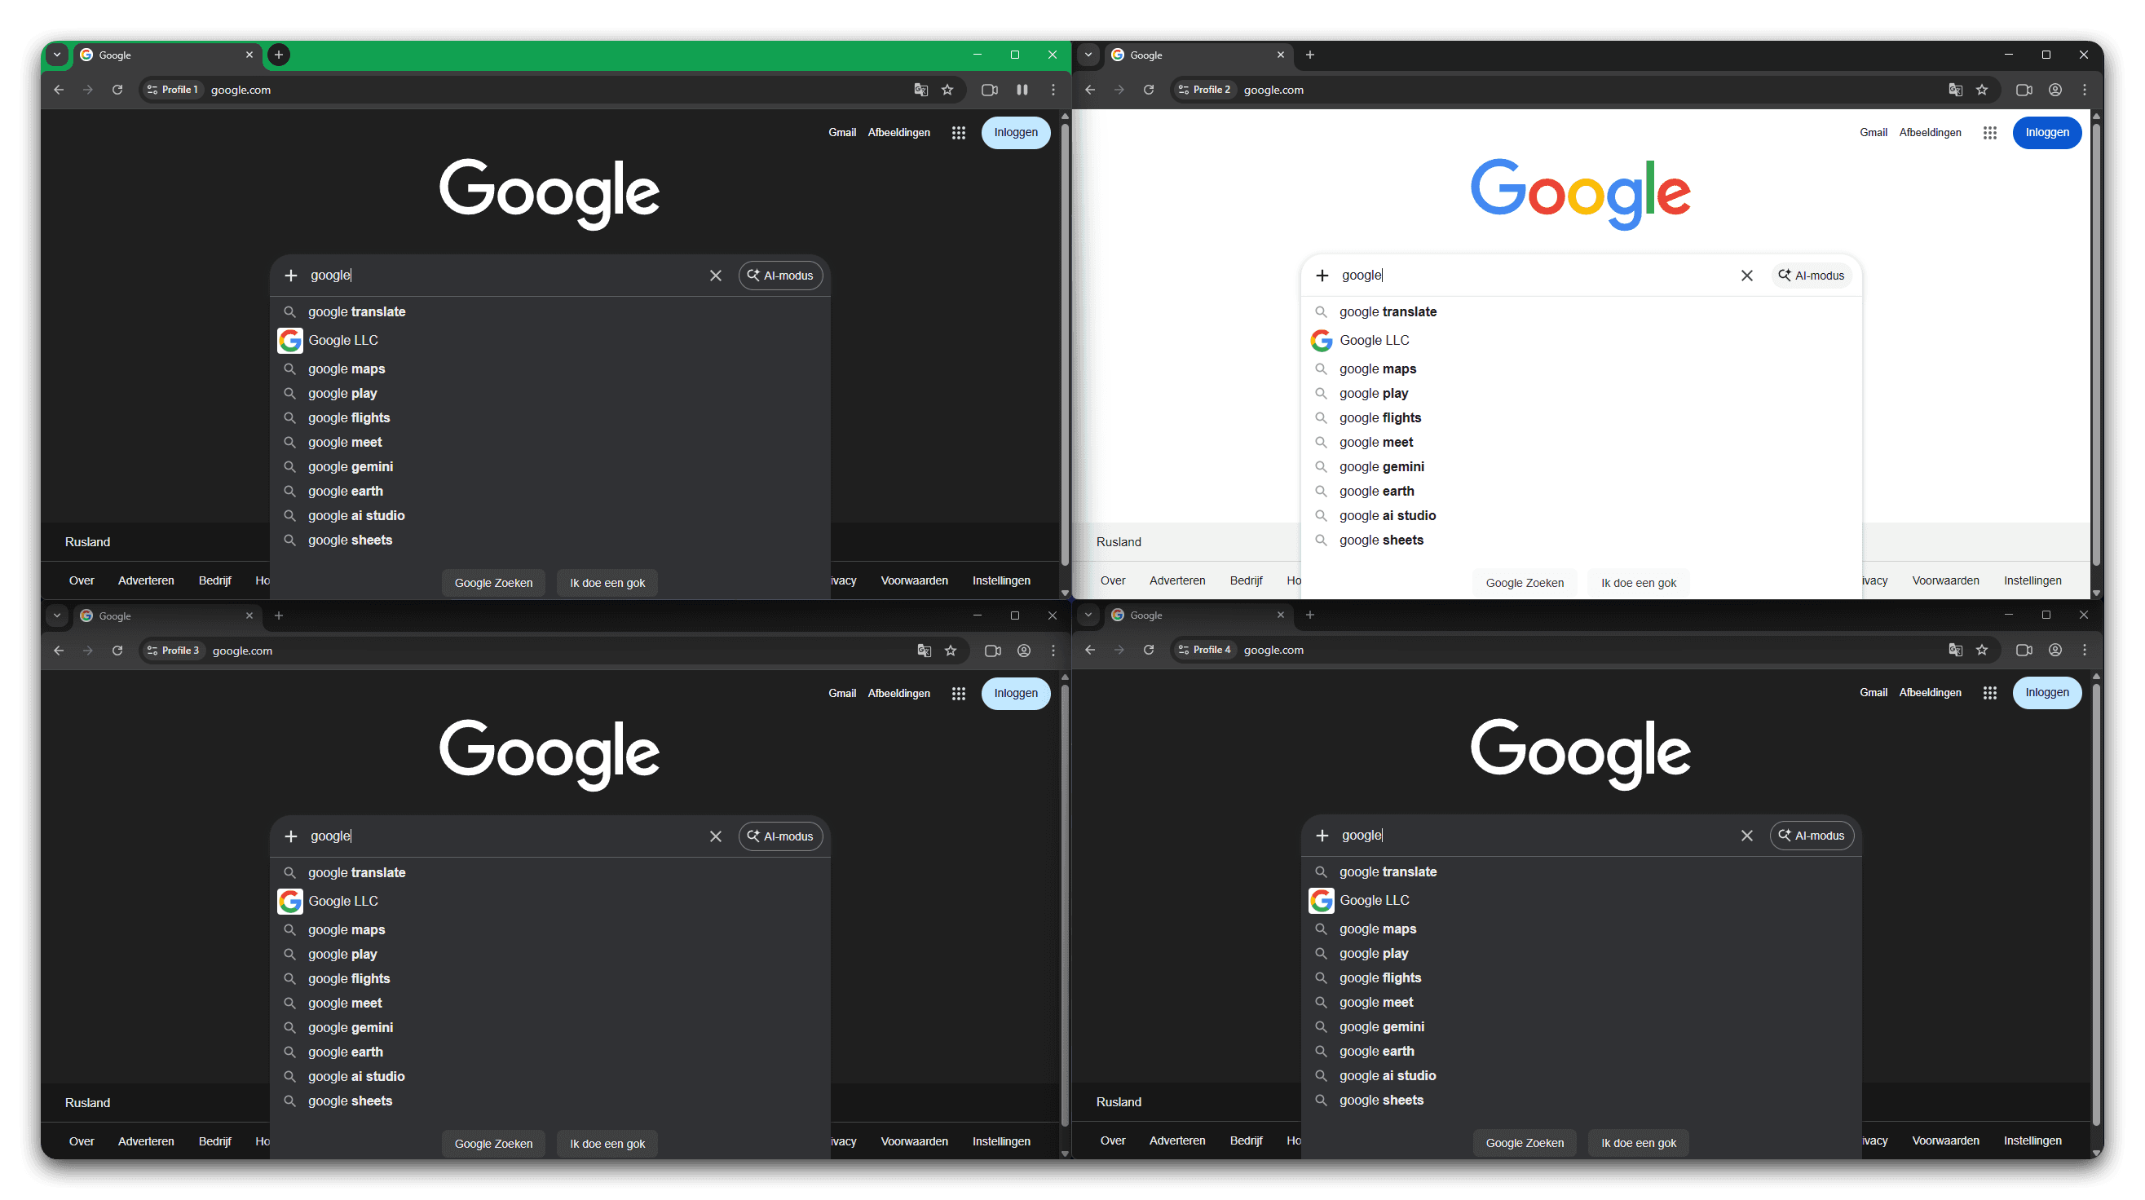2145x1200 pixels.
Task: Click media control icon in Profile 2 toolbar
Action: coord(2024,90)
